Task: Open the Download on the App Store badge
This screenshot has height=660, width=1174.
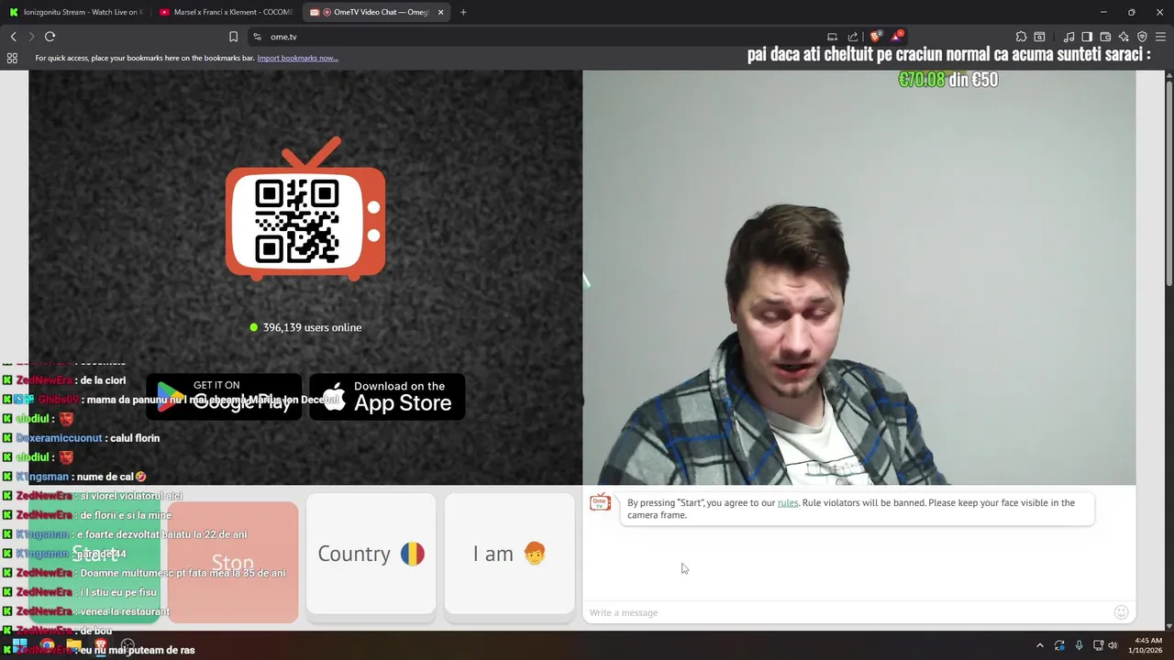Action: (x=387, y=398)
